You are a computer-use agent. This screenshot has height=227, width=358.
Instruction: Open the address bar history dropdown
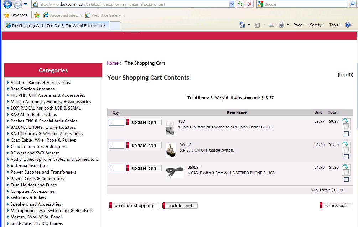(x=232, y=4)
